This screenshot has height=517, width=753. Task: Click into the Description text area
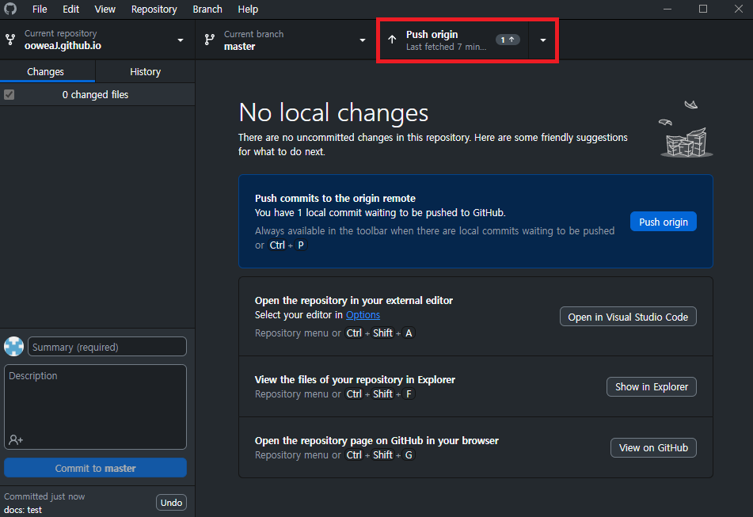point(95,400)
